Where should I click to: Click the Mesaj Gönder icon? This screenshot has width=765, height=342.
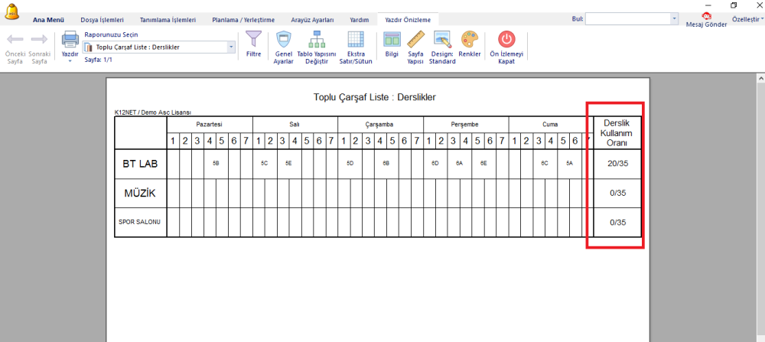tap(706, 15)
